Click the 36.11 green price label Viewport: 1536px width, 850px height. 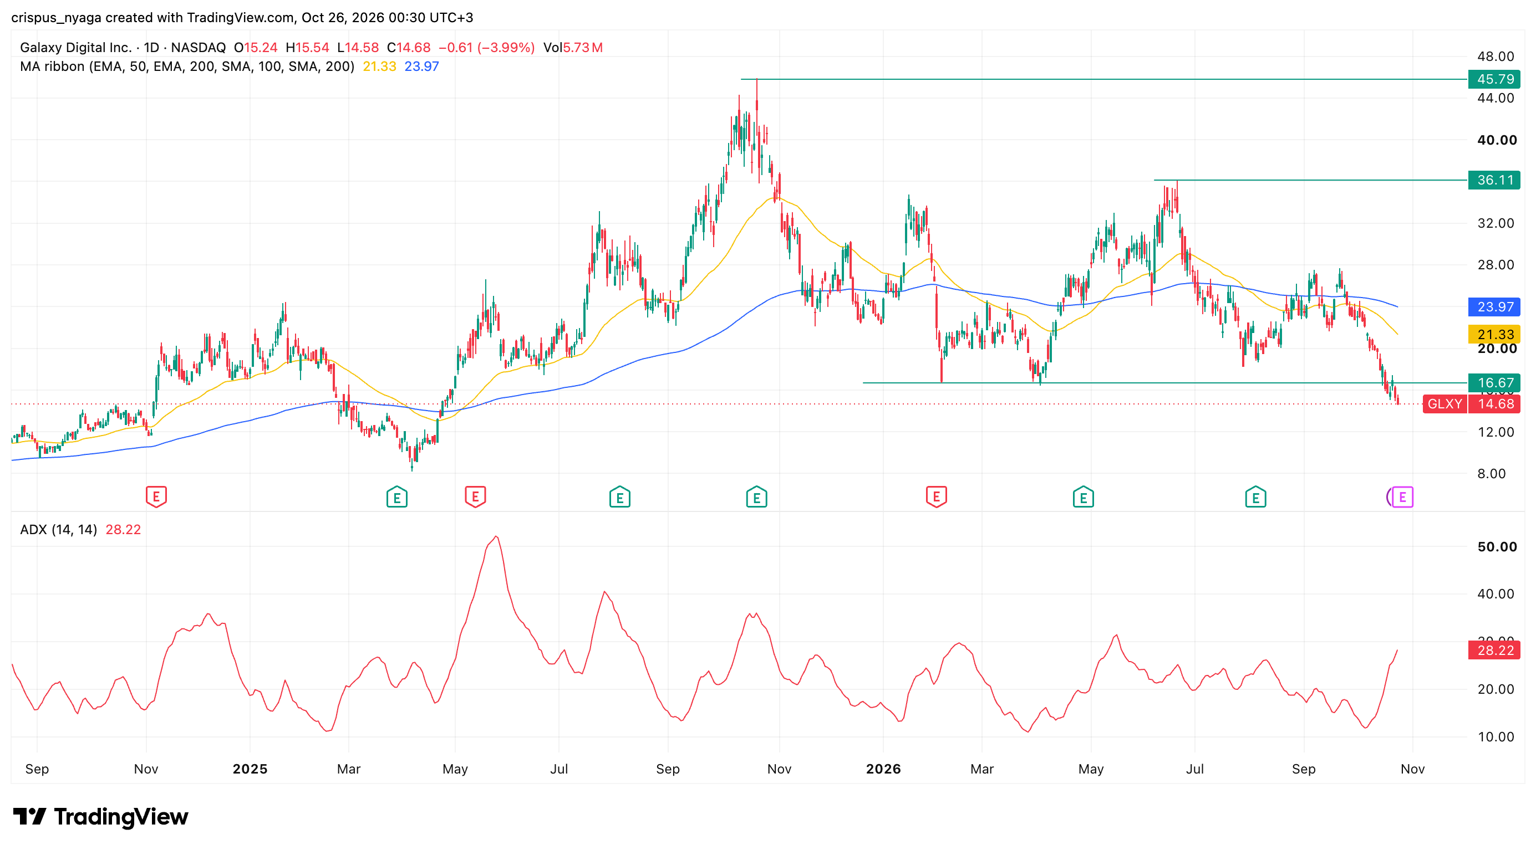coord(1494,180)
